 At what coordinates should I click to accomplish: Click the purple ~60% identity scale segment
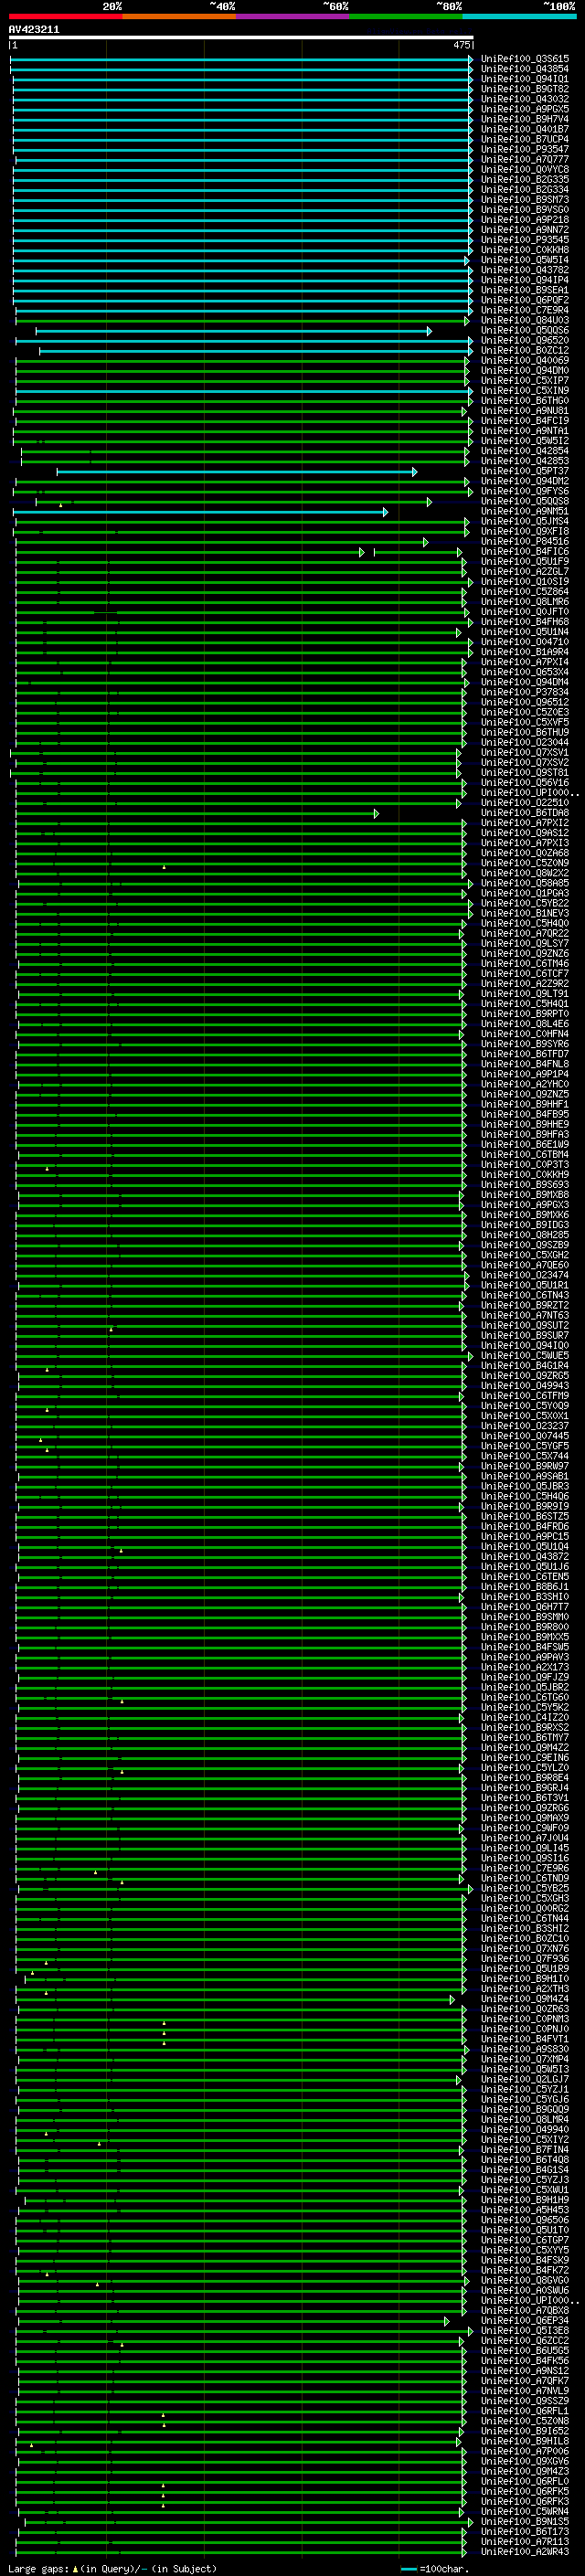pyautogui.click(x=292, y=16)
